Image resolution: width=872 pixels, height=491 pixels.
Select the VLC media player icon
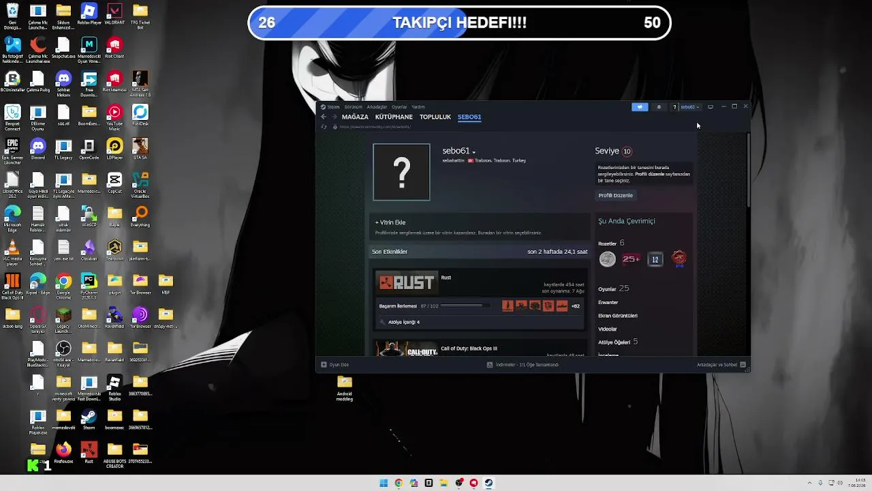[12, 252]
